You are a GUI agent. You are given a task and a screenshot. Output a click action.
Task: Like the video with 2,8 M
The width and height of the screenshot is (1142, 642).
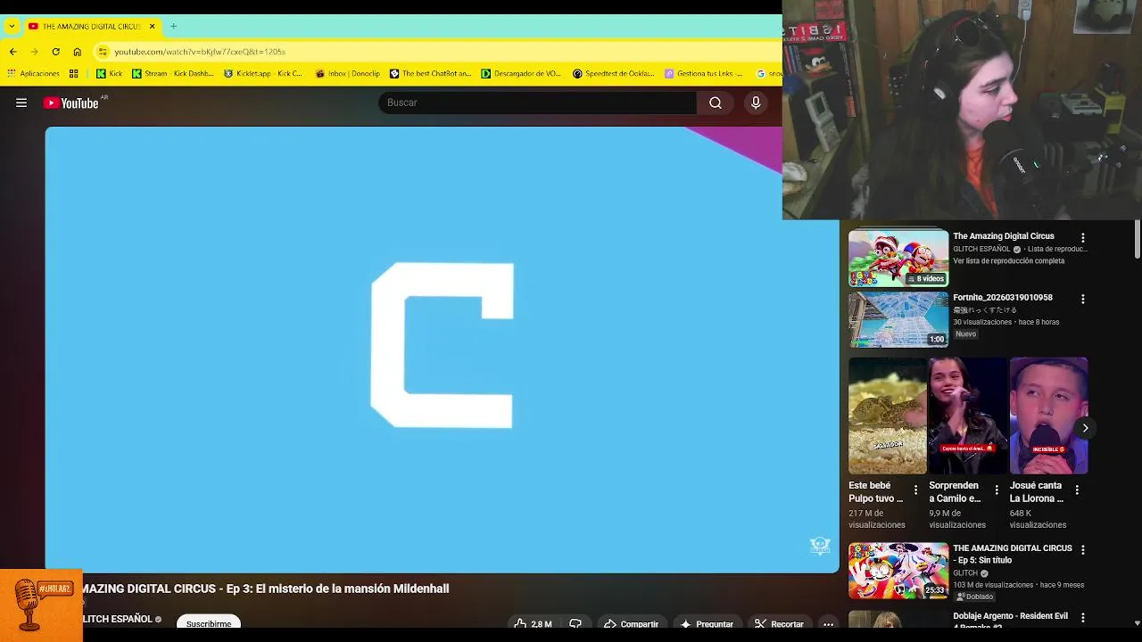(533, 624)
